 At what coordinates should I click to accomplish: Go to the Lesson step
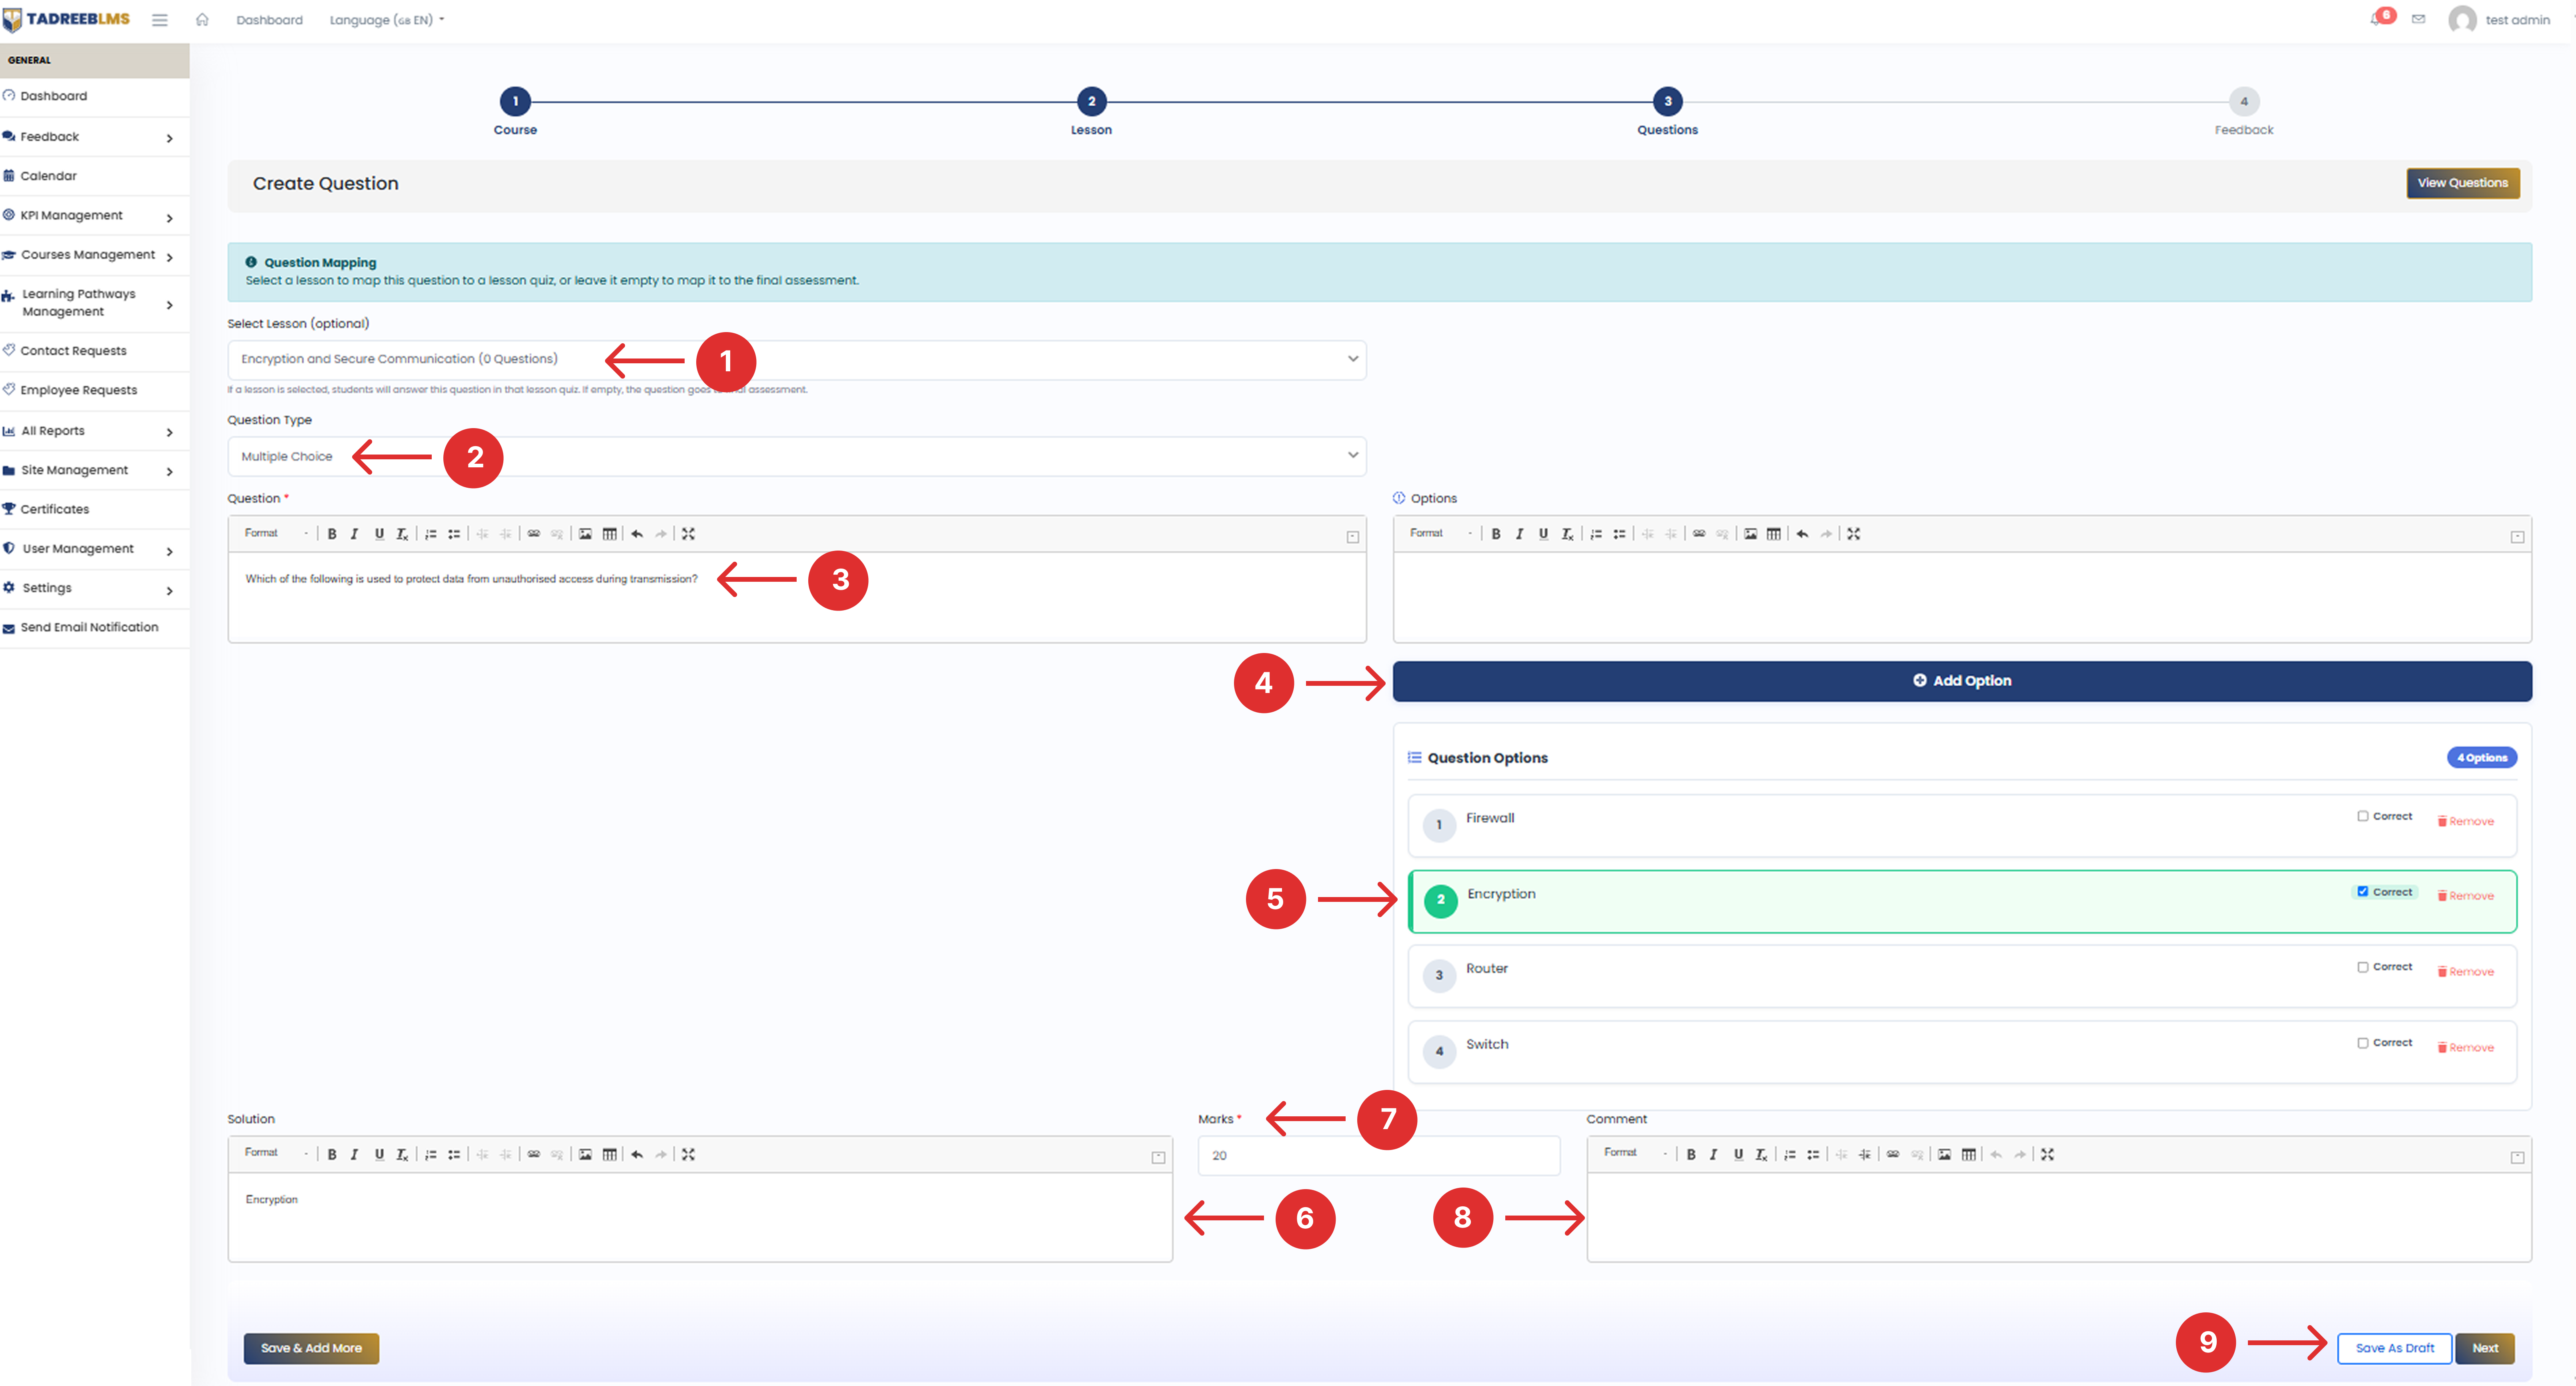coord(1091,101)
